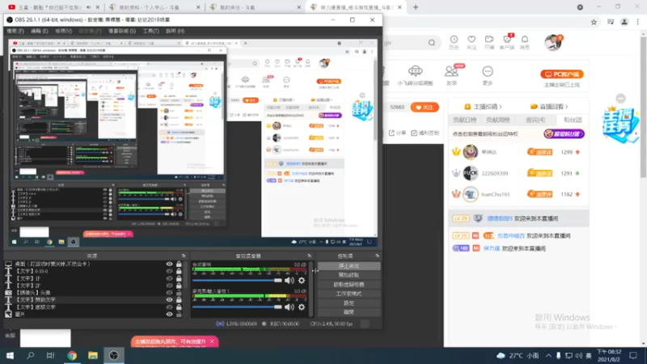The width and height of the screenshot is (647, 364).
Task: Click the search magnifier icon on Douyu page
Action: (x=432, y=43)
